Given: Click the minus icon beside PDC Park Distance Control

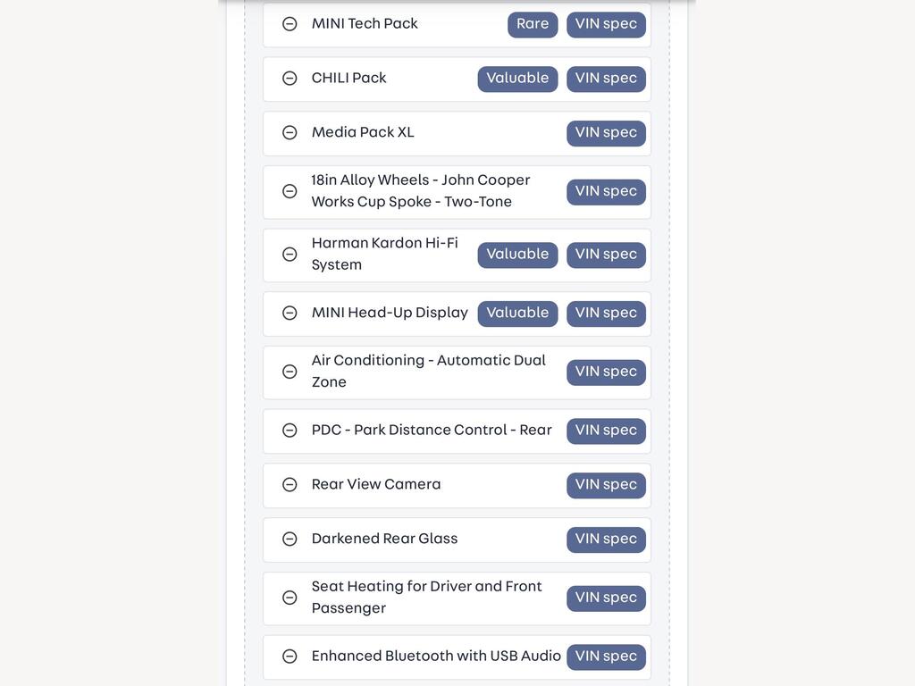Looking at the screenshot, I should (290, 431).
